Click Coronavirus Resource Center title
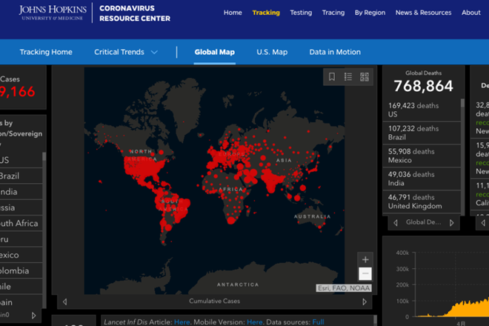Image resolution: width=489 pixels, height=326 pixels. [x=135, y=13]
